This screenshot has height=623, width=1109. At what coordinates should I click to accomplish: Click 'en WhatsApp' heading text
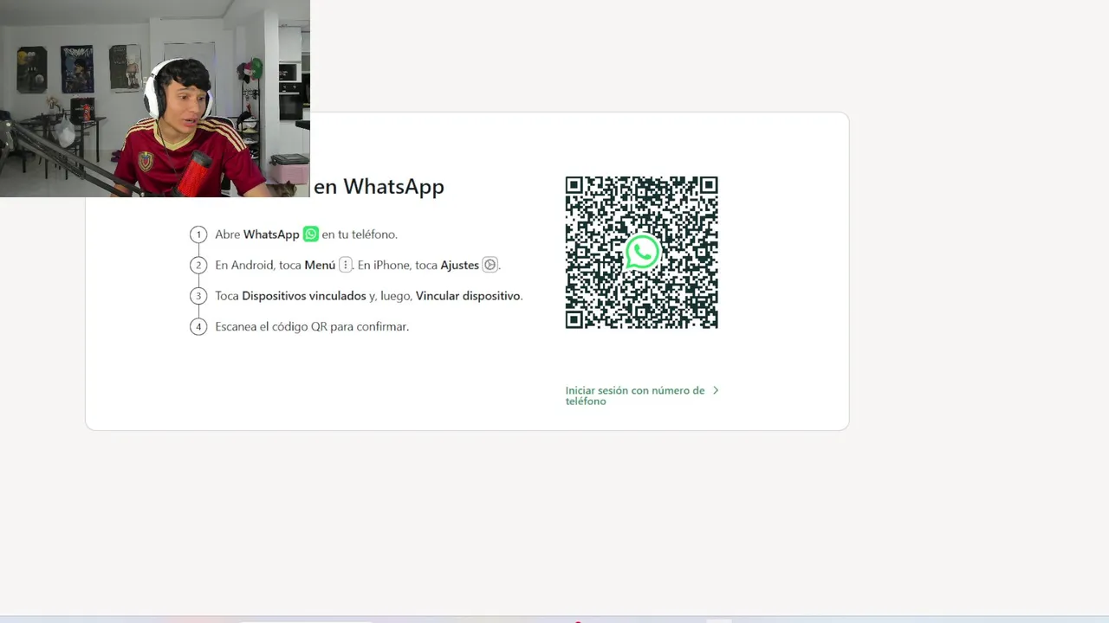click(x=379, y=186)
